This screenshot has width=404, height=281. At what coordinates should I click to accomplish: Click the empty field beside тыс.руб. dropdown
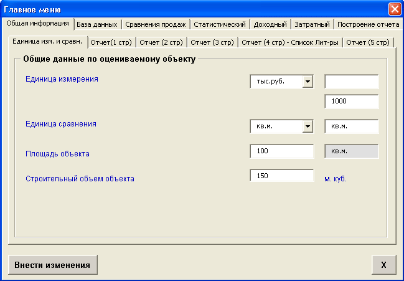click(x=352, y=82)
